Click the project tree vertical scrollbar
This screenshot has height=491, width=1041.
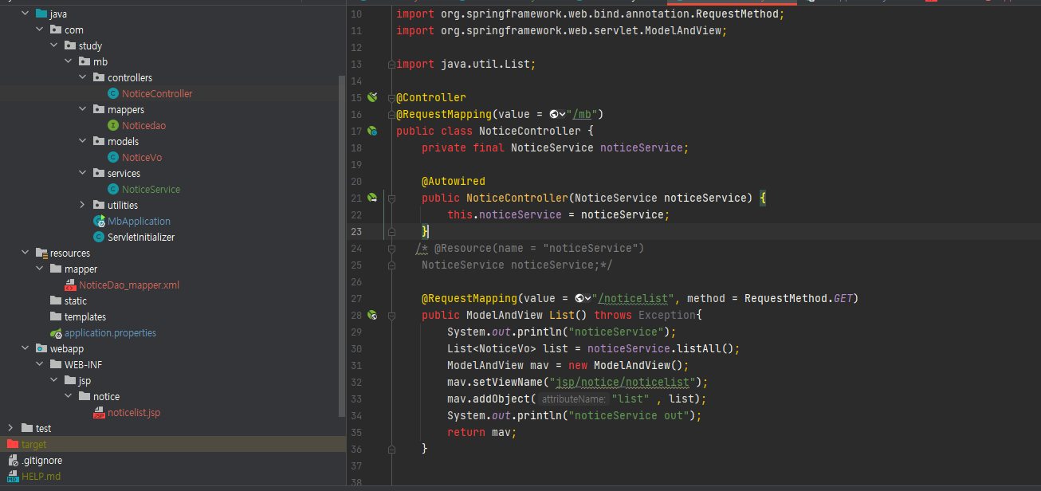click(x=343, y=245)
